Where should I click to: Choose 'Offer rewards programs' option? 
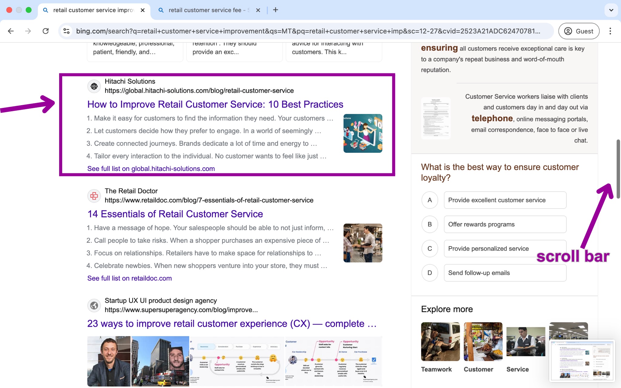coord(505,224)
